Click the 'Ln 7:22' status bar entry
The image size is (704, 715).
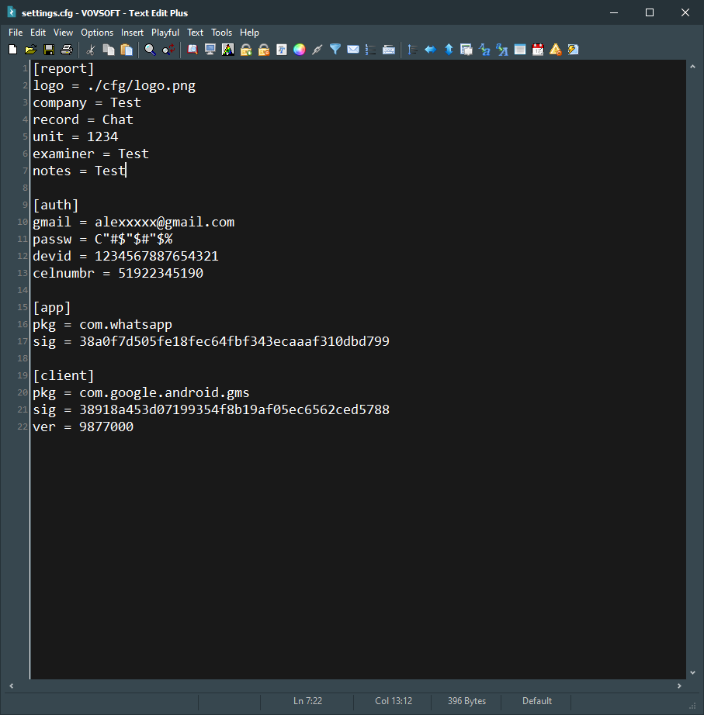coord(307,701)
